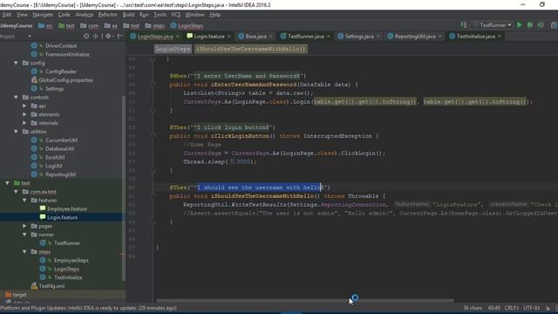Collapse the utilities folder
The image size is (558, 314).
pyautogui.click(x=16, y=132)
